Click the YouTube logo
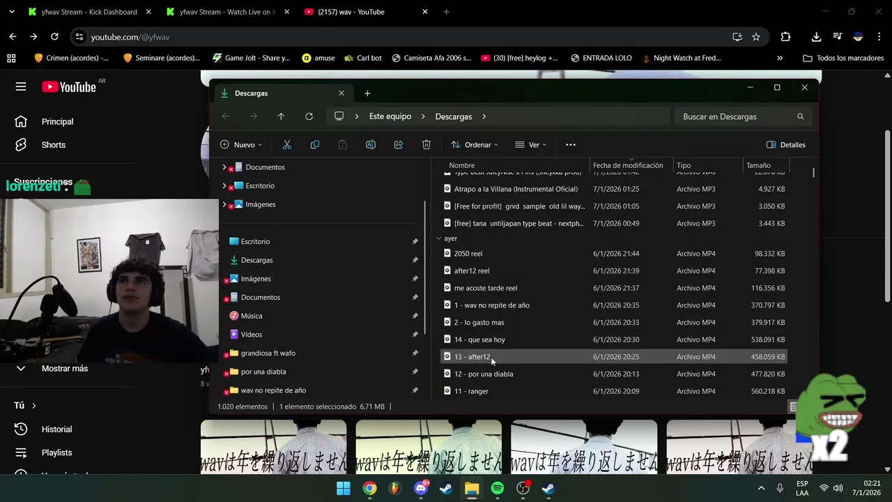Viewport: 892px width, 502px height. [68, 86]
